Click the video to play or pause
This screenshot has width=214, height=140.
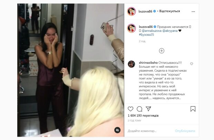click(71, 70)
